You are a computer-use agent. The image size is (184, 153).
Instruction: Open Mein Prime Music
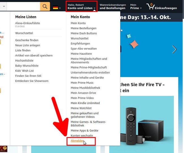tap(82, 83)
